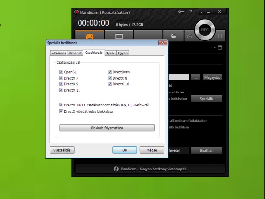Select the game recording mode gamepad icon
Screen dimensions: 265x199
tap(90, 36)
